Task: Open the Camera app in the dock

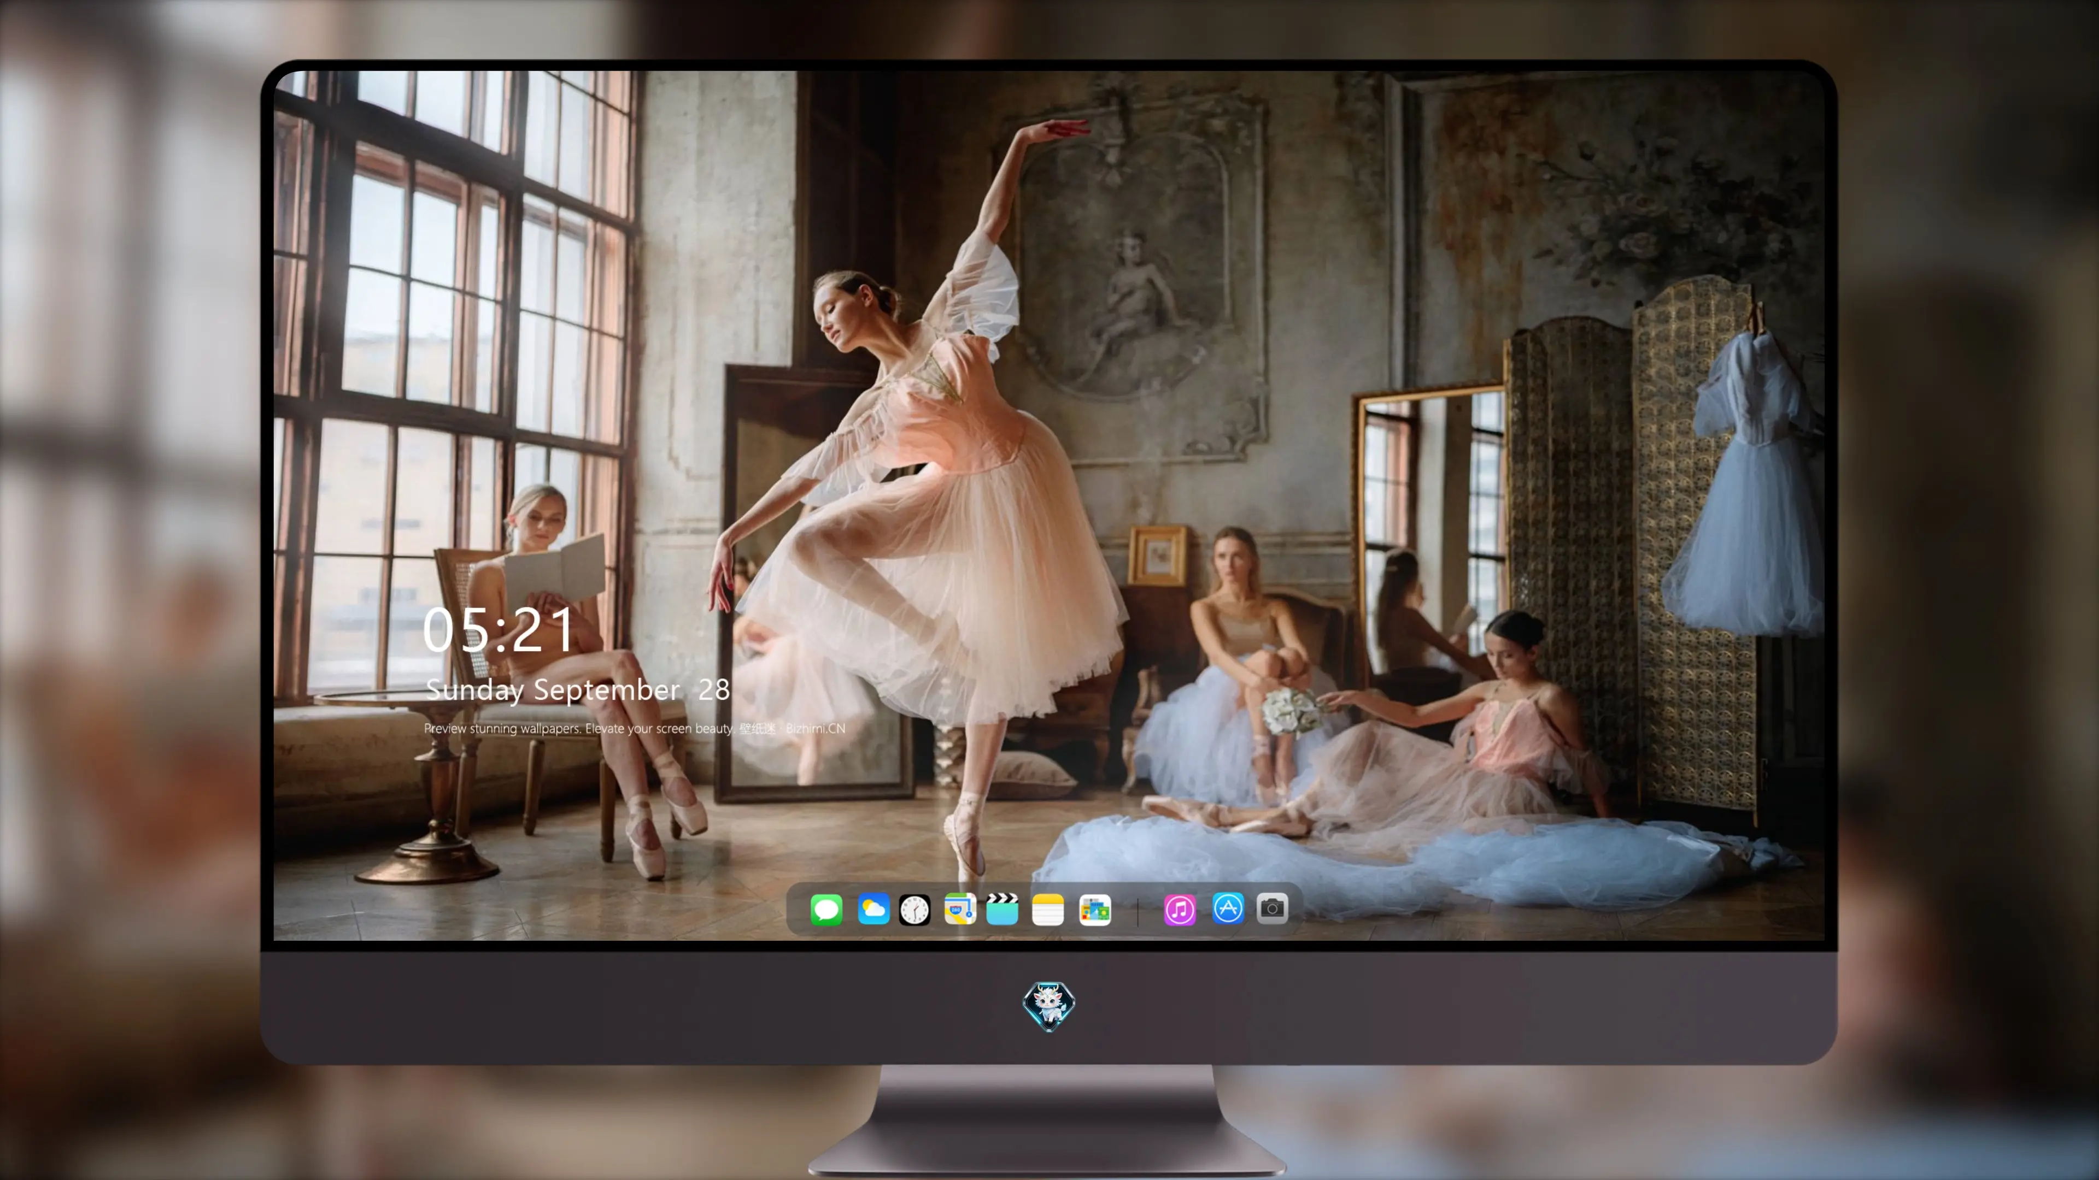Action: (x=1272, y=908)
